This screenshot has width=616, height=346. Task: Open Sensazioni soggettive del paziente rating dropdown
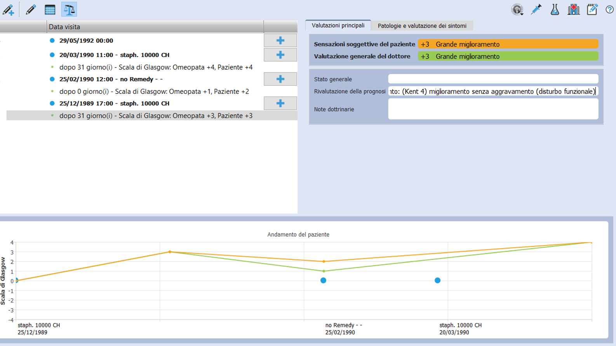508,44
